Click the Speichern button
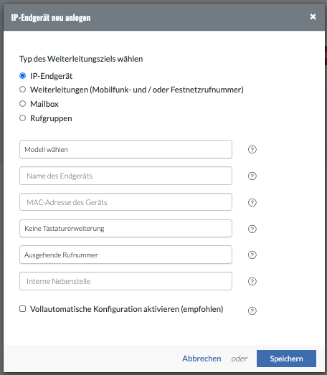327x375 pixels. tap(286, 359)
